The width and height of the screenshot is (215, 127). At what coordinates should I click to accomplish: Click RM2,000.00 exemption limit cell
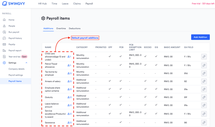[x=135, y=114]
